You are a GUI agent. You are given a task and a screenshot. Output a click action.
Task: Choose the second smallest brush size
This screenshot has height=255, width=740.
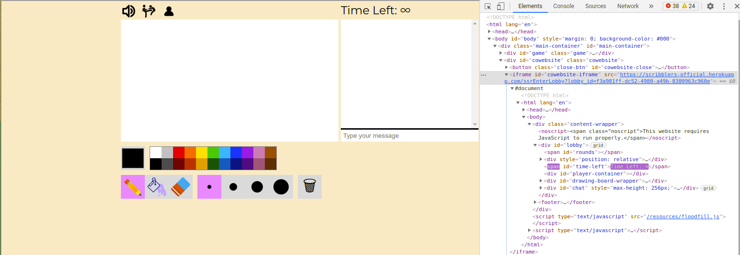[x=233, y=187]
